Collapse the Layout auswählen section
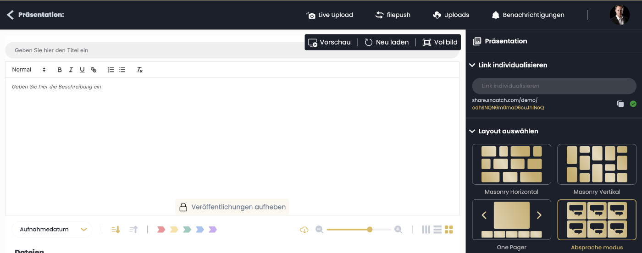Image resolution: width=642 pixels, height=253 pixels. [x=472, y=132]
